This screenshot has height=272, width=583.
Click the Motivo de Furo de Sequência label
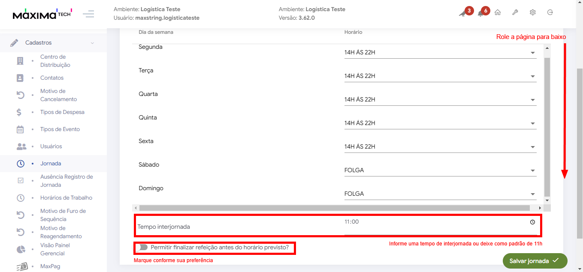pyautogui.click(x=63, y=215)
